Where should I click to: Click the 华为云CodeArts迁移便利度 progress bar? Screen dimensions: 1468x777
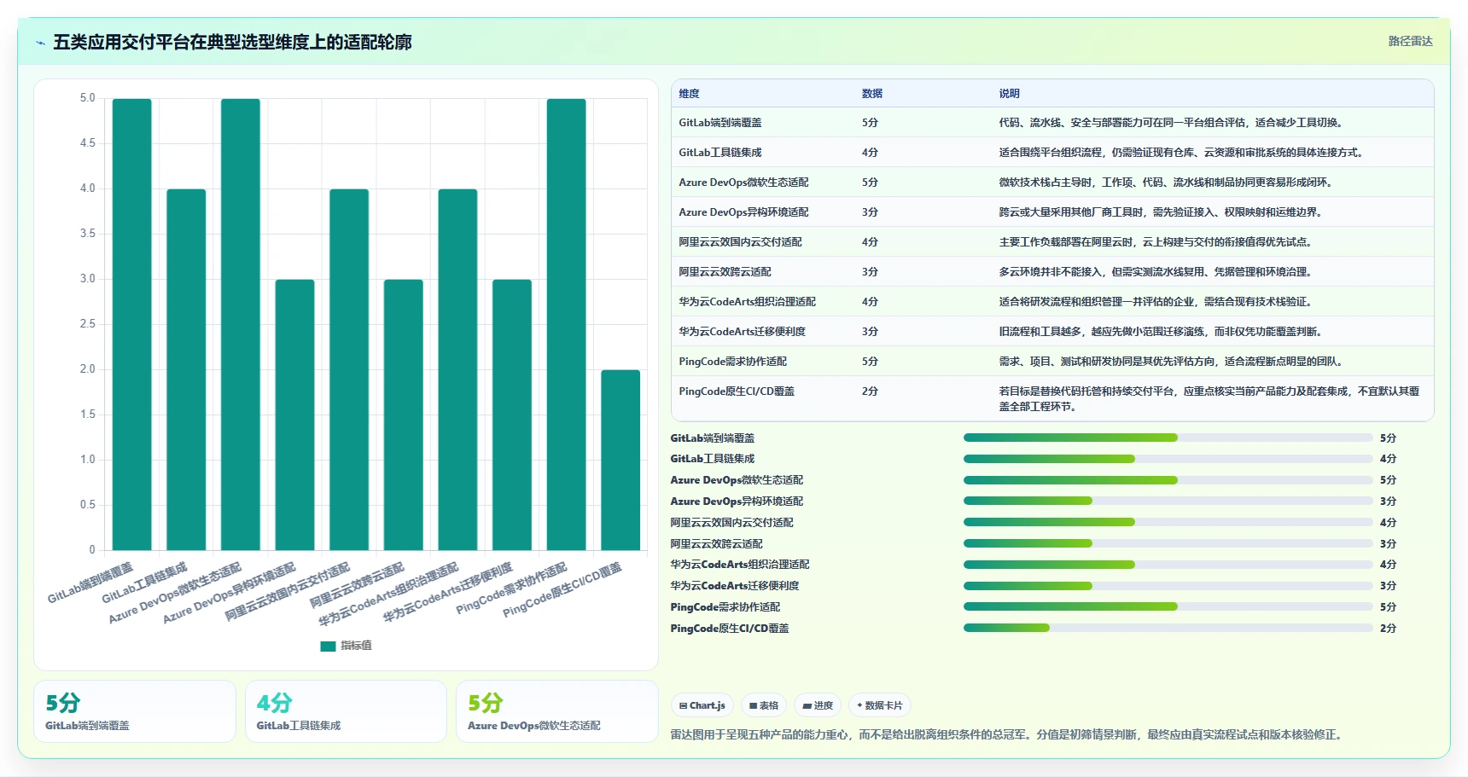(x=1168, y=586)
